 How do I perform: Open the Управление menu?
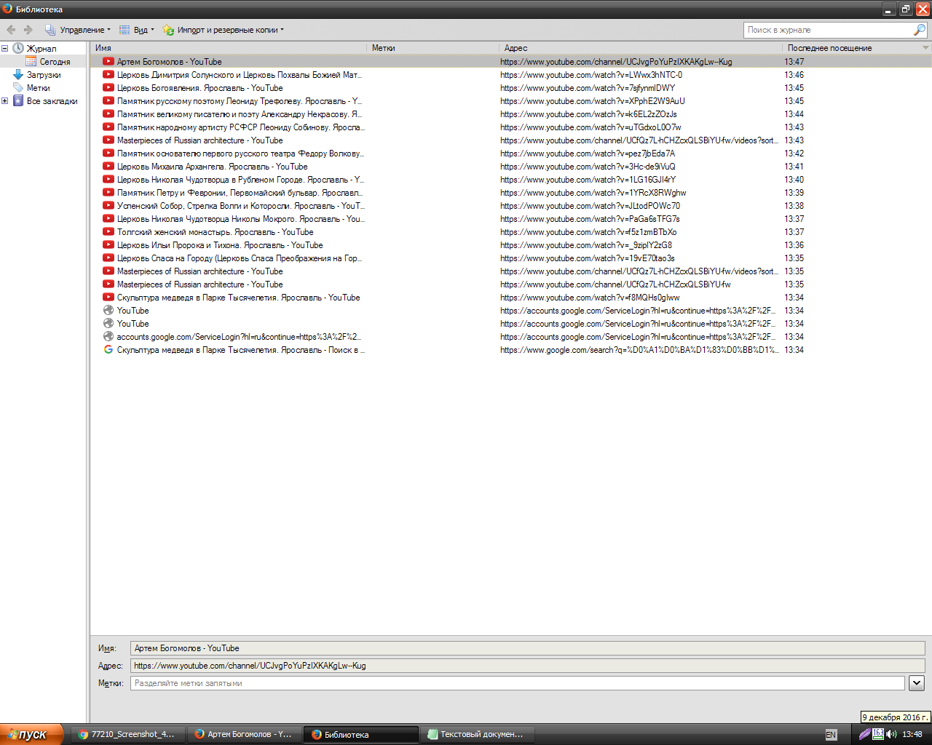coord(77,30)
